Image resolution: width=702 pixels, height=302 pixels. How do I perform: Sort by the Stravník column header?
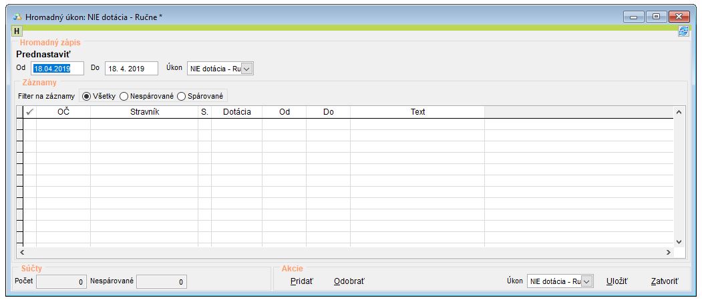point(144,112)
